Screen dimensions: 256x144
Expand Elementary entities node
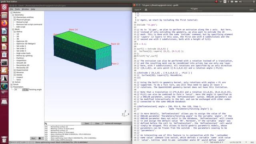(x=15, y=17)
